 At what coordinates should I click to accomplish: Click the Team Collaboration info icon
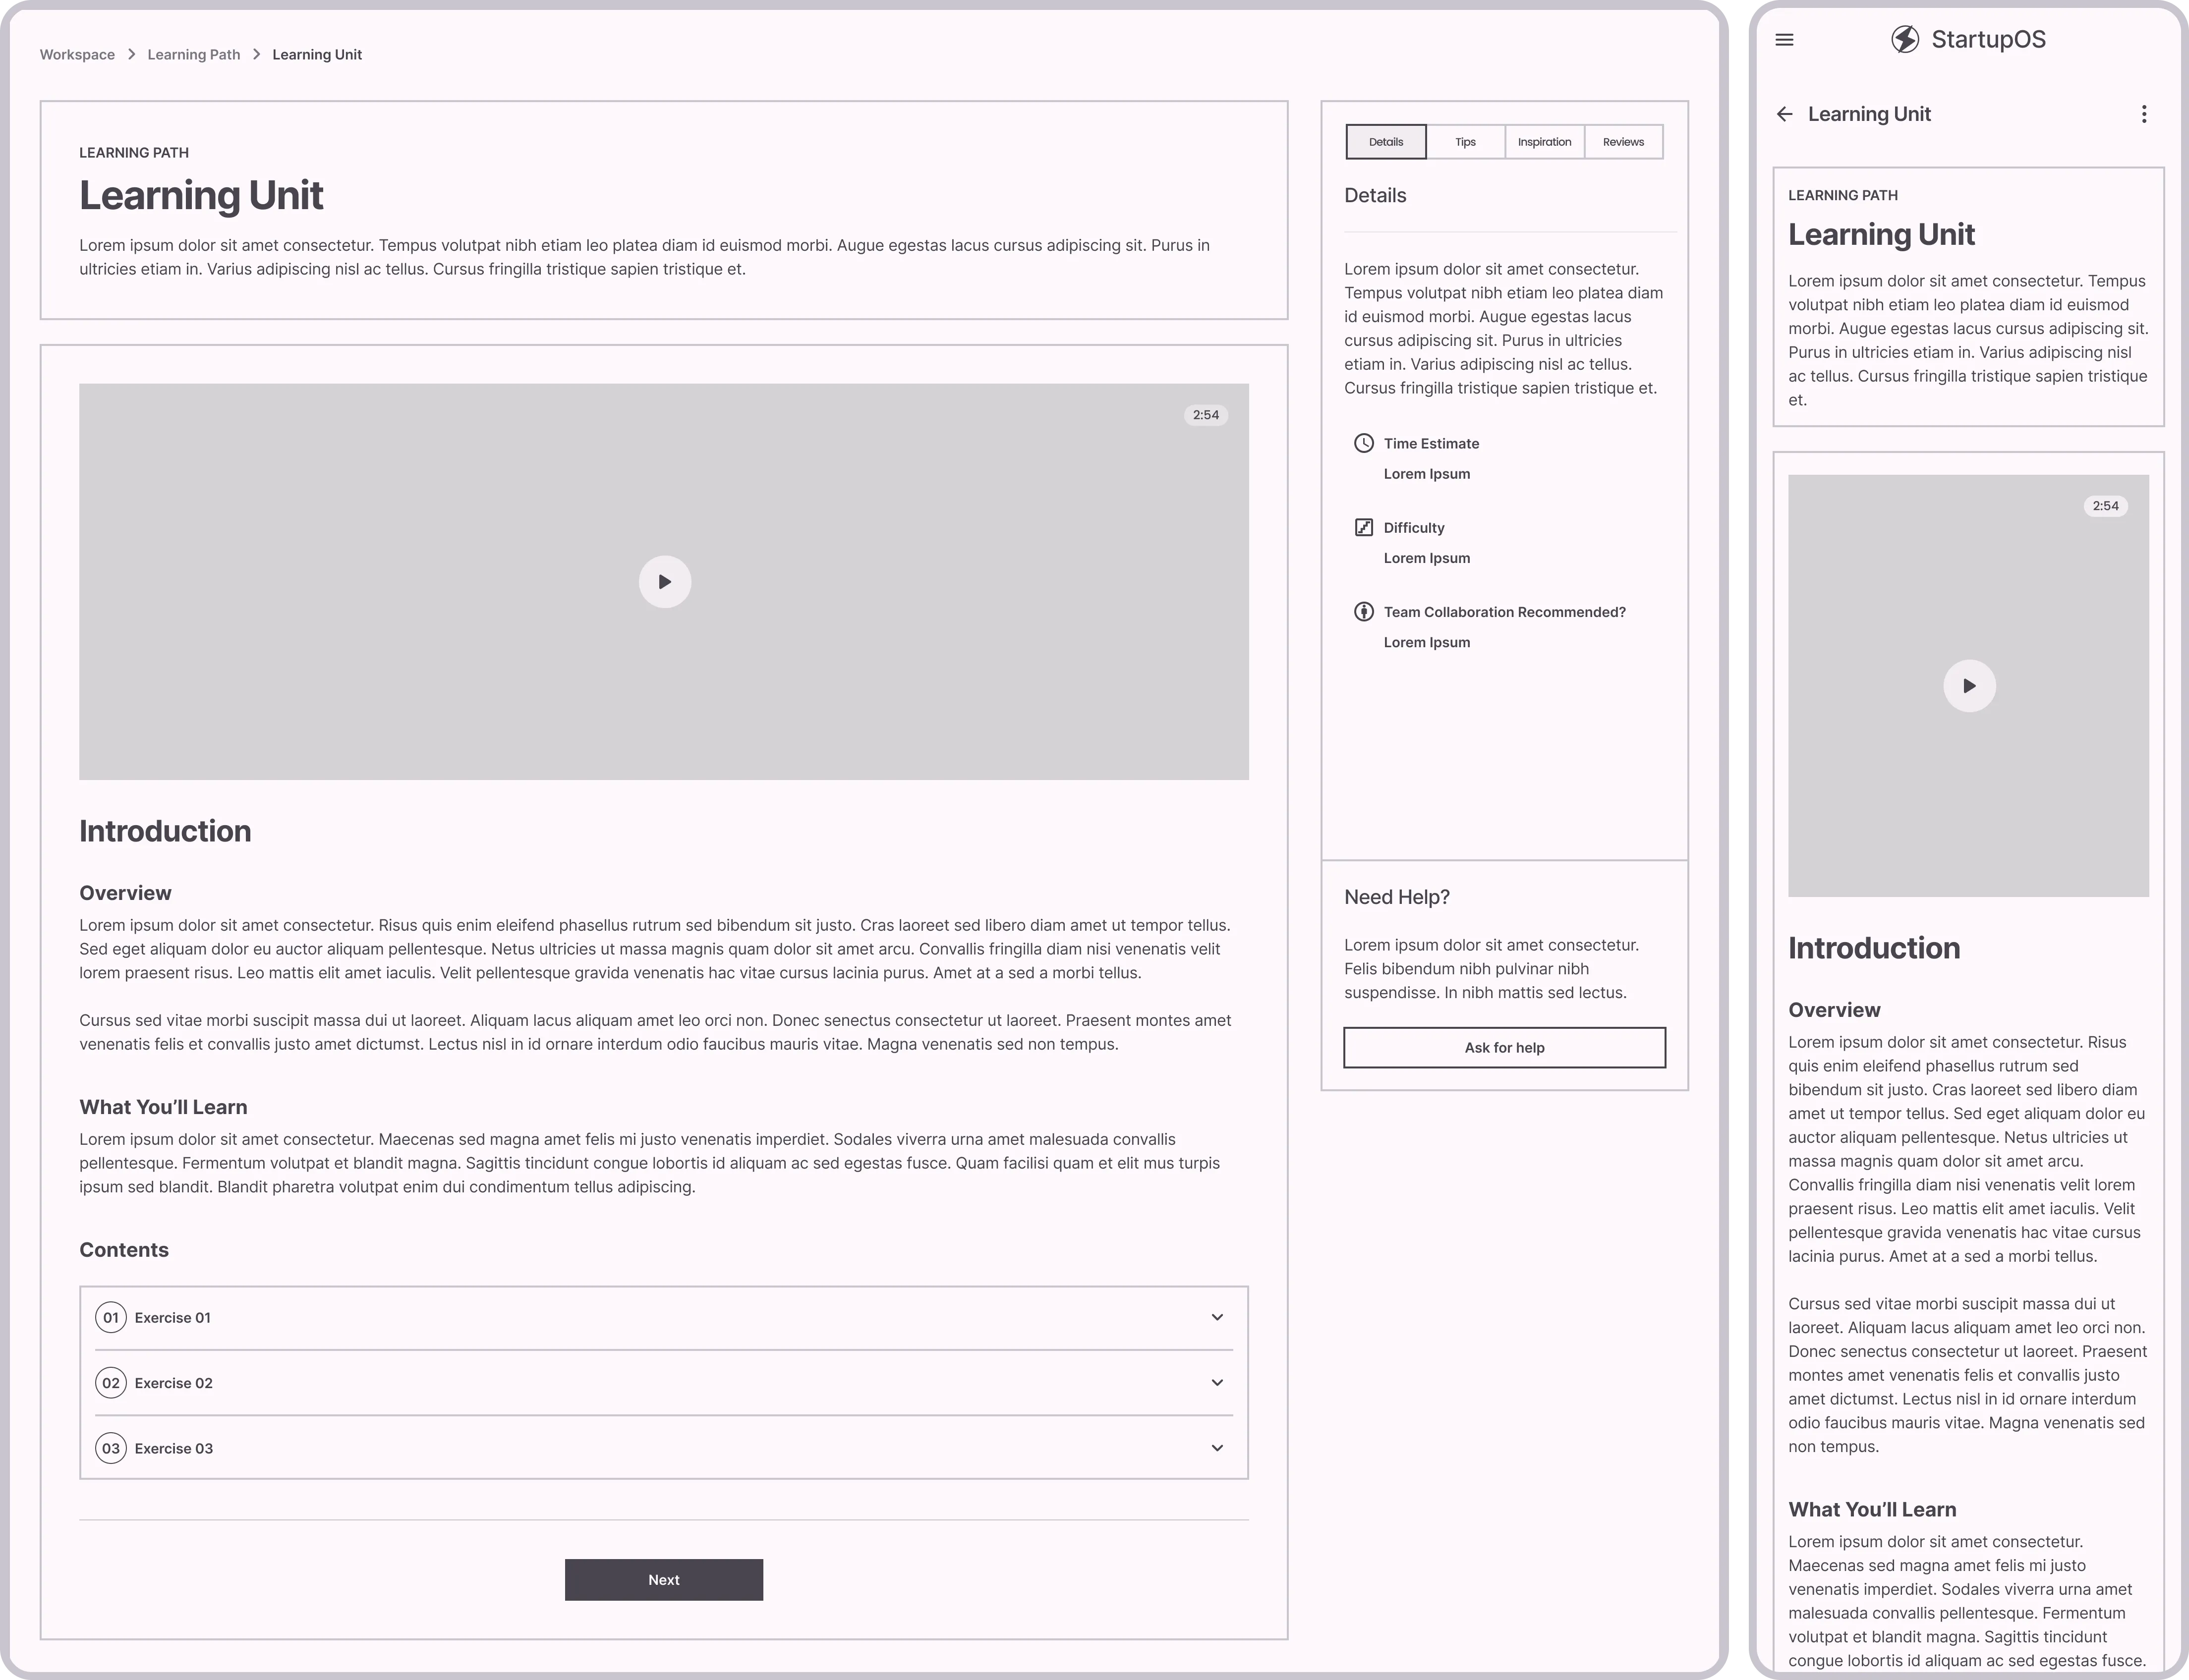click(1364, 611)
